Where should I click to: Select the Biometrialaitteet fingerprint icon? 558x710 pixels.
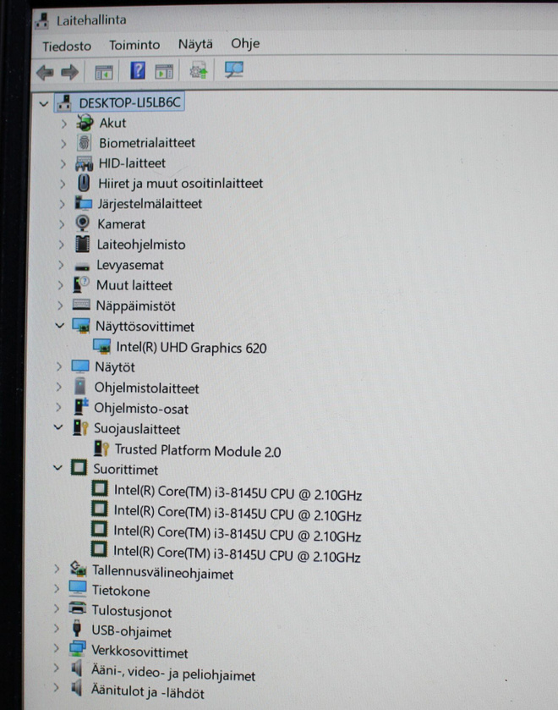point(84,143)
